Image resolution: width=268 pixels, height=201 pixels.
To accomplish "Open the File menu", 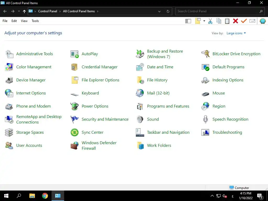I will click(x=5, y=21).
